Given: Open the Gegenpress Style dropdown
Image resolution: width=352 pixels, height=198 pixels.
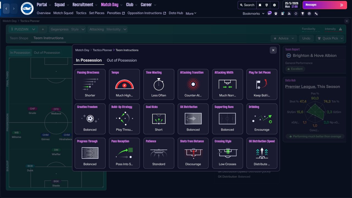Looking at the screenshot, I should coord(67,29).
